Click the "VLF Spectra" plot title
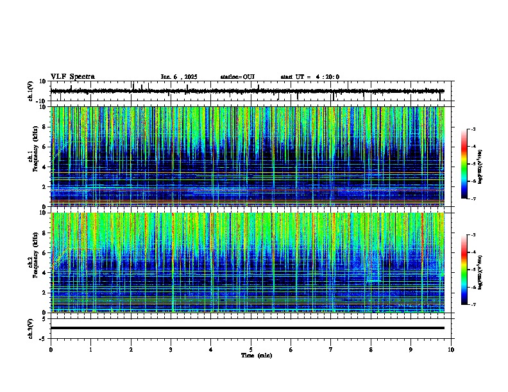This screenshot has width=508, height=392. 72,77
